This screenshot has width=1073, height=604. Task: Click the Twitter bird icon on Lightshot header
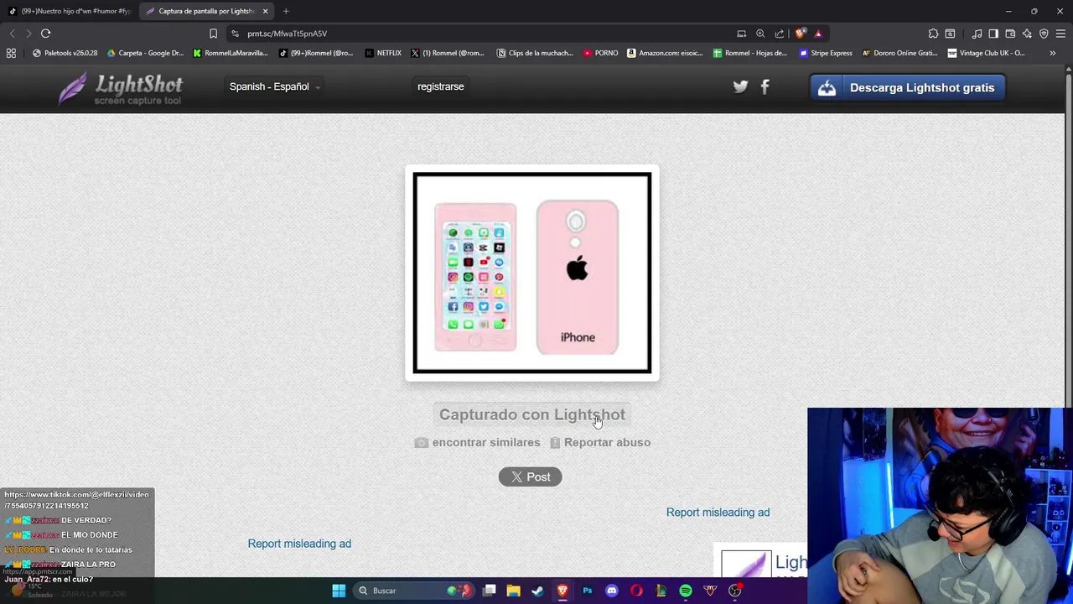pos(740,86)
